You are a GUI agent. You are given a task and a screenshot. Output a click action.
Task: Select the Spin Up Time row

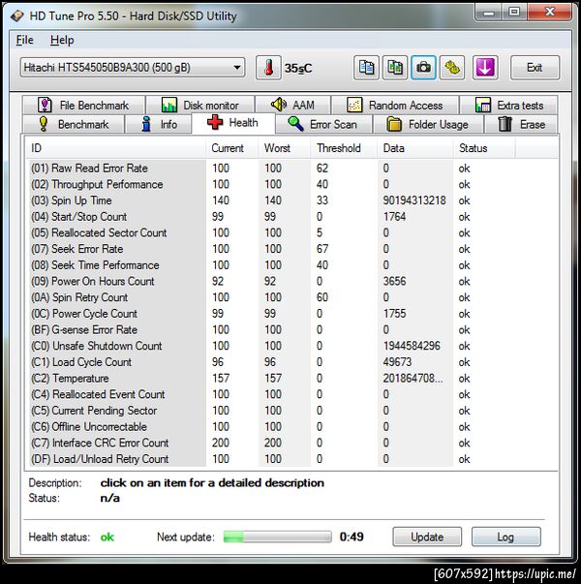coord(291,200)
